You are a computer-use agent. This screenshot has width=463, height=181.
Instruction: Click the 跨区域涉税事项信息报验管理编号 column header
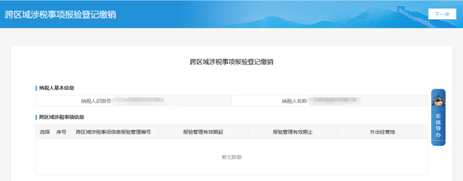pyautogui.click(x=113, y=132)
